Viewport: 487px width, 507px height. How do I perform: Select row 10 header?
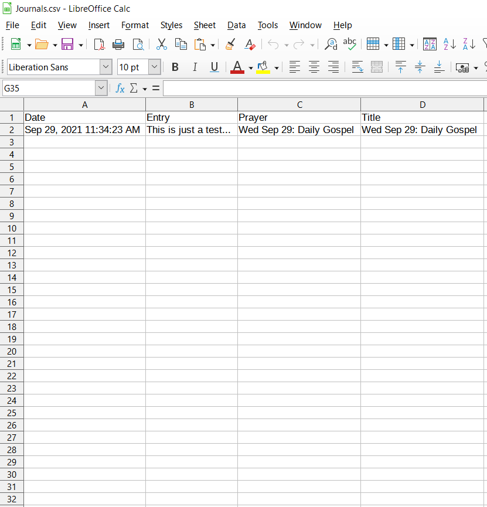click(x=12, y=228)
